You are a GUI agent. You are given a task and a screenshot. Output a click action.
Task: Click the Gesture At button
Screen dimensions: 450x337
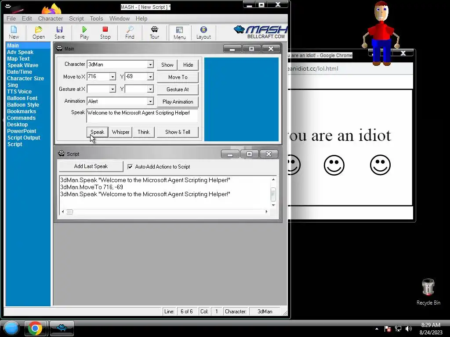click(178, 90)
